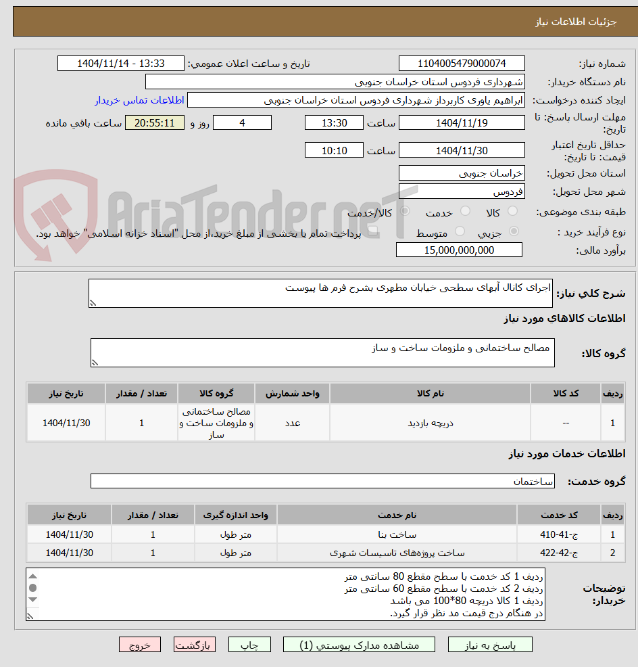The width and height of the screenshot is (638, 667).
Task: Click the response deadline date 1404/11/19
Action: [x=462, y=123]
